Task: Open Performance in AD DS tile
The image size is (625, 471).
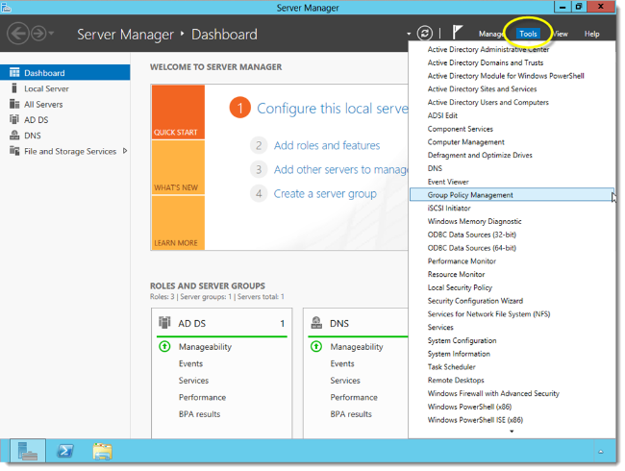Action: tap(202, 397)
